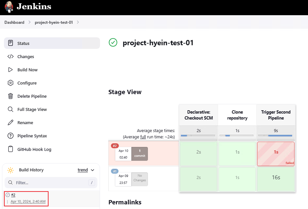Click the blue #1 build badge

pos(115,171)
